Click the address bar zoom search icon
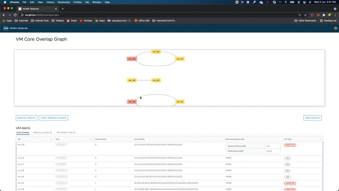This screenshot has width=339, height=191. [300, 15]
